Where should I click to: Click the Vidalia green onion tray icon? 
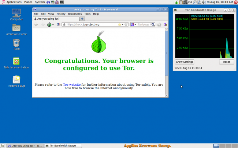[176, 2]
